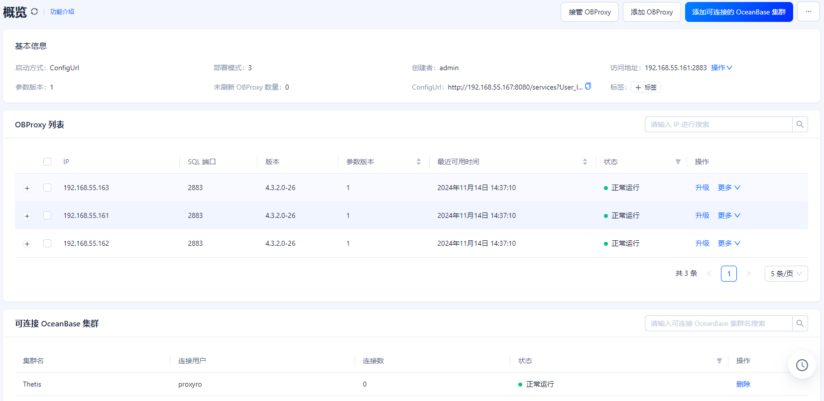This screenshot has height=401, width=824.
Task: Focus the OBProxy IP search field
Action: coord(718,124)
